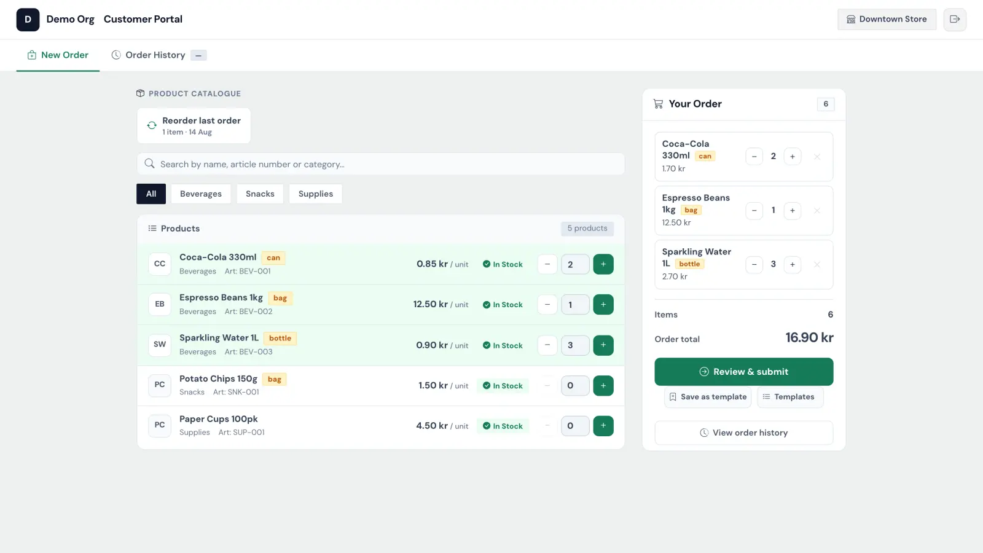This screenshot has height=553, width=983.
Task: Decrease Espresso Beans 1kg quantity in the catalogue
Action: tap(547, 305)
